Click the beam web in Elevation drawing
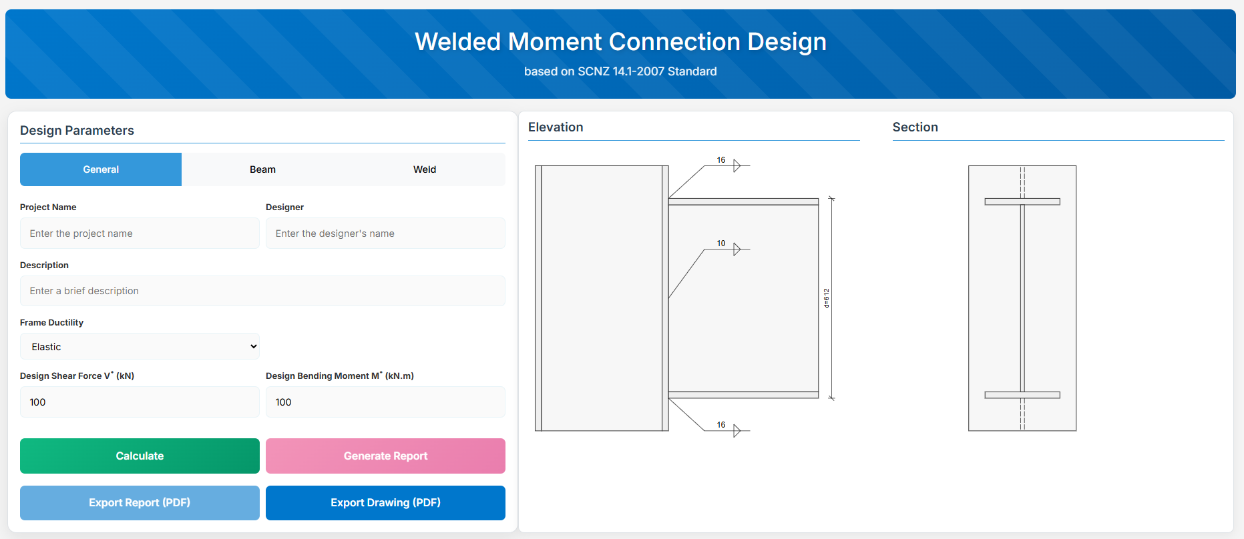The width and height of the screenshot is (1244, 539). point(743,298)
